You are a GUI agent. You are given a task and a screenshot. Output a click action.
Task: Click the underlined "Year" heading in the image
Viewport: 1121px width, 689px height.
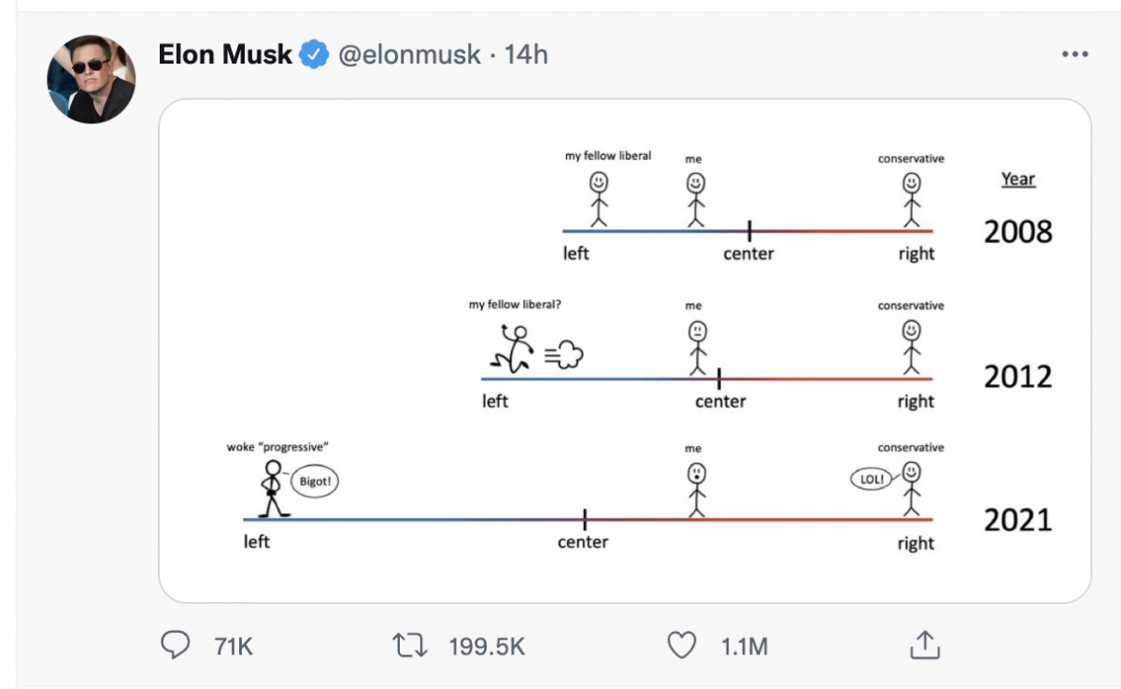[x=1018, y=179]
